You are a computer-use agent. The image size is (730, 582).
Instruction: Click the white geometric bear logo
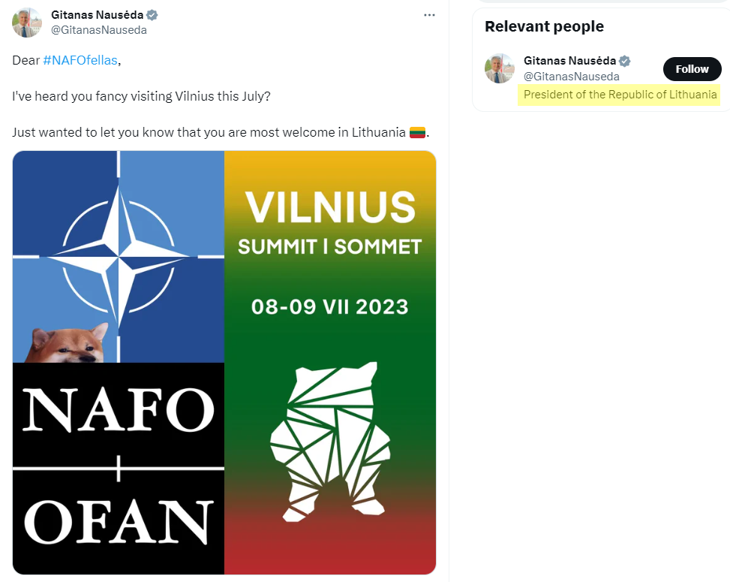pos(330,442)
